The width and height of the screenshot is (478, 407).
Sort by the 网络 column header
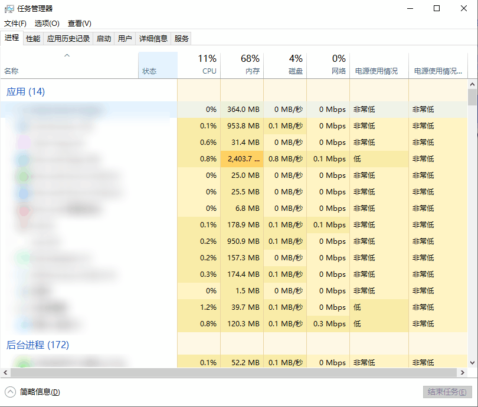pos(328,65)
